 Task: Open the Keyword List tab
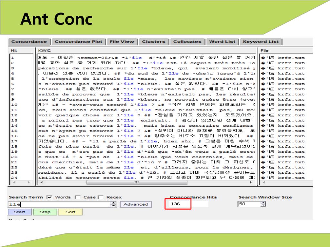click(261, 41)
